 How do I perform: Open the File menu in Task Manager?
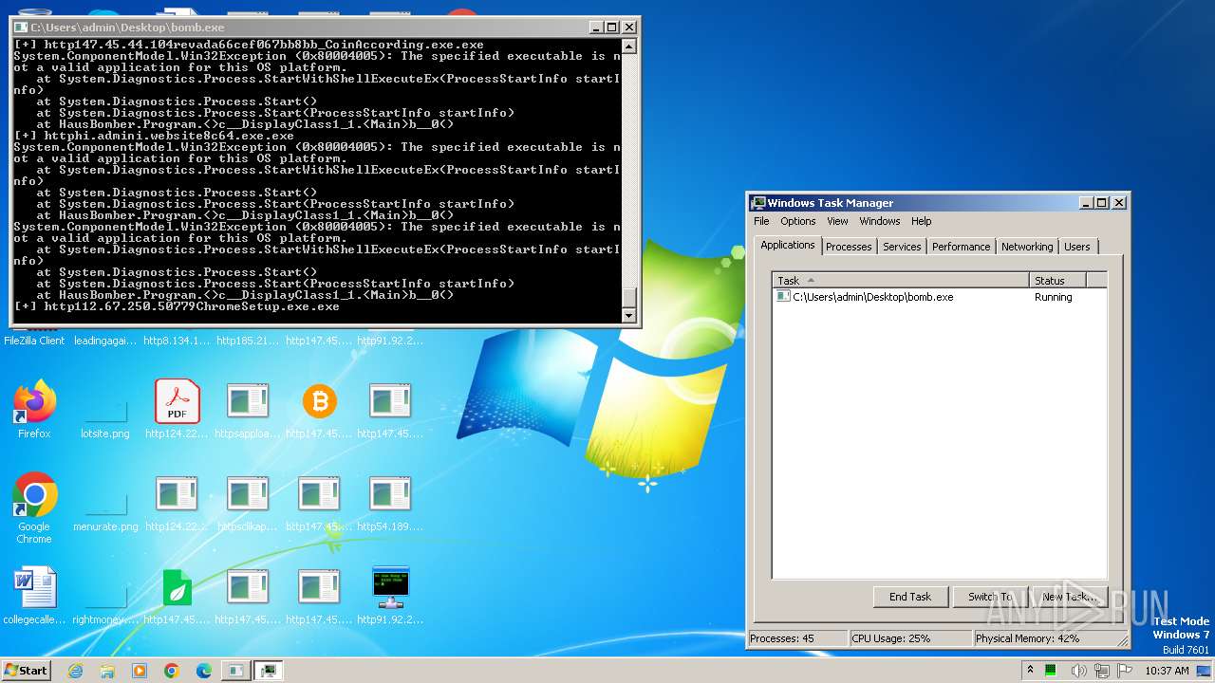pyautogui.click(x=761, y=221)
